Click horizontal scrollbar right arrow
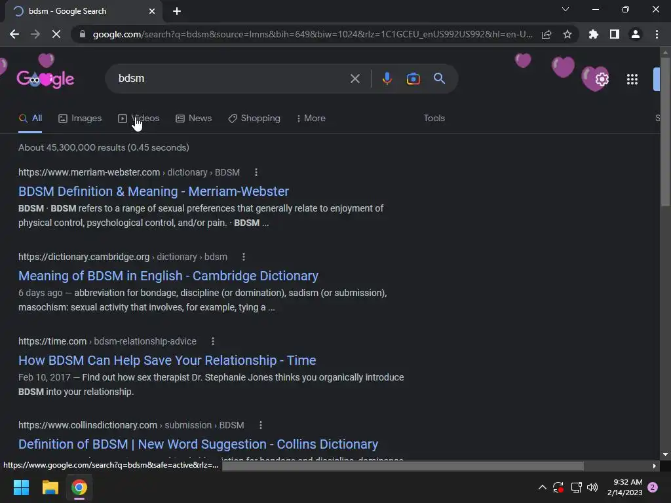Viewport: 671px width, 503px height. point(655,466)
